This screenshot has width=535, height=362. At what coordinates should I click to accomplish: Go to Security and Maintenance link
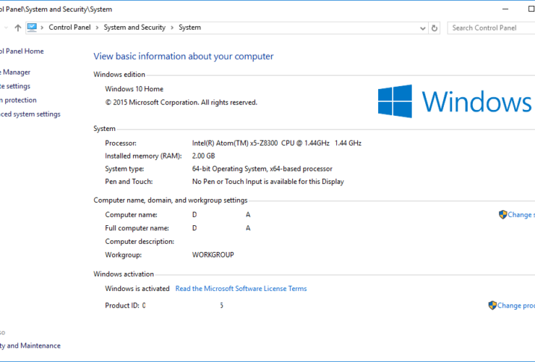tap(30, 345)
